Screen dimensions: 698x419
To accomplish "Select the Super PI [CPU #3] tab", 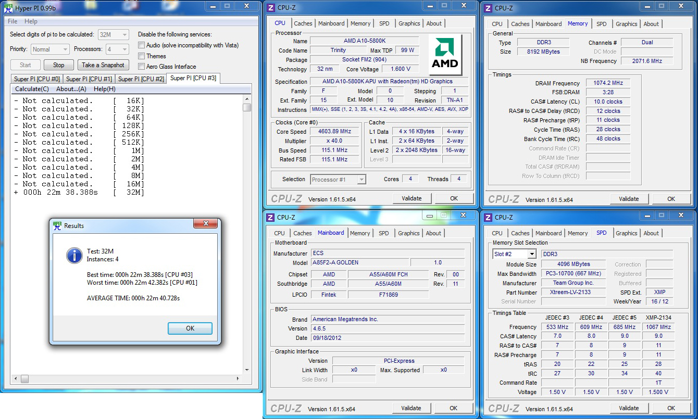I will tap(193, 78).
